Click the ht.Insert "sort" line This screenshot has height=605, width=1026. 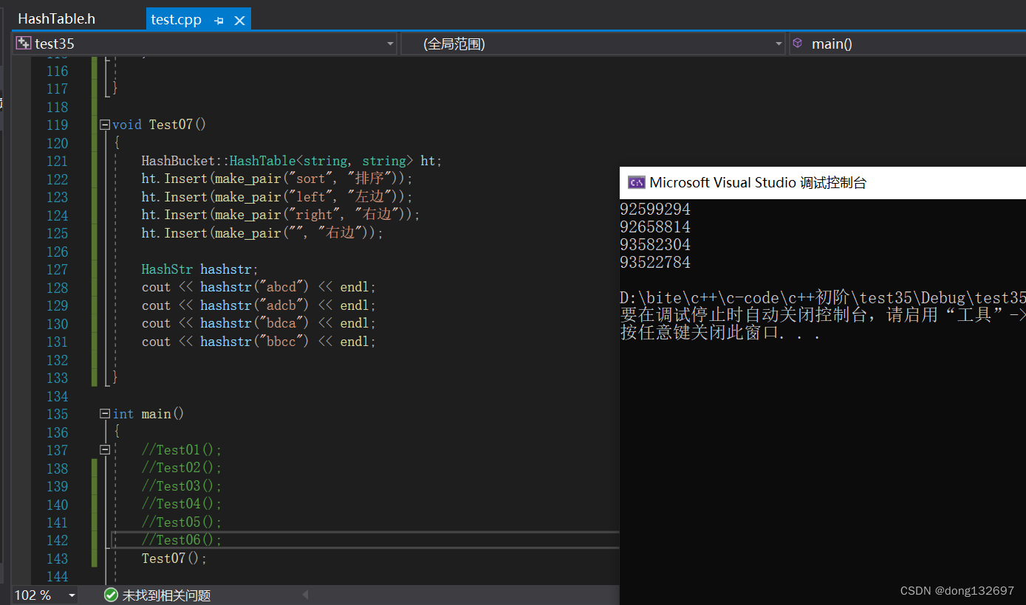point(278,179)
